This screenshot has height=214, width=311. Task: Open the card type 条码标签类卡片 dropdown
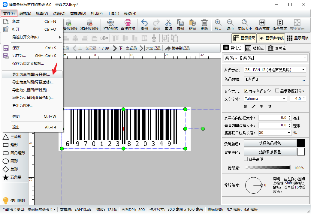click(x=41, y=209)
